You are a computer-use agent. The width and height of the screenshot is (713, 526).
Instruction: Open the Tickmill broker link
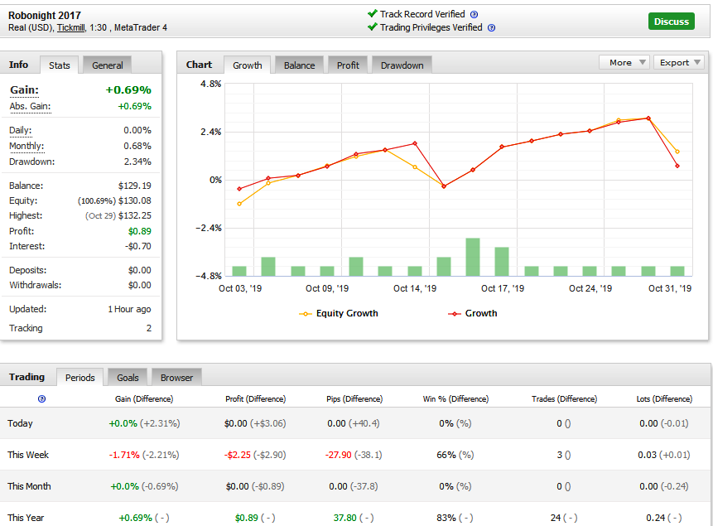click(71, 28)
